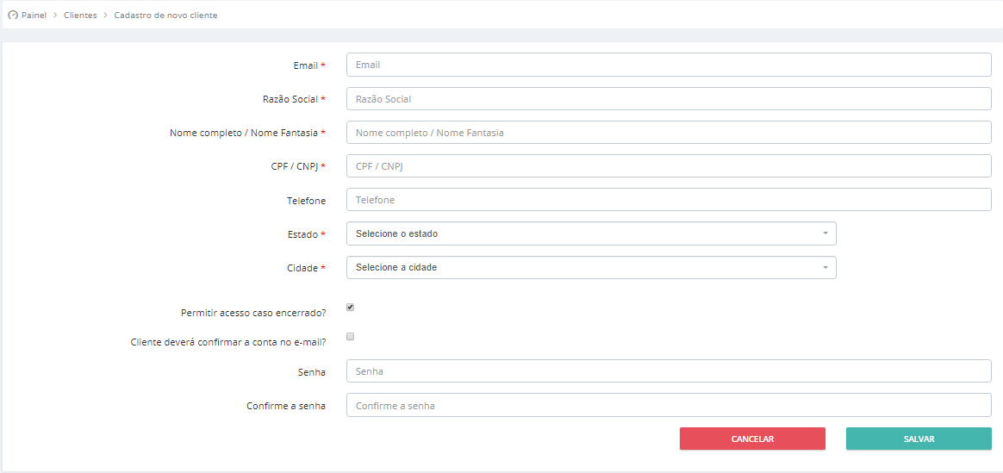Image resolution: width=1003 pixels, height=473 pixels.
Task: Click the Cidade label text
Action: point(306,269)
